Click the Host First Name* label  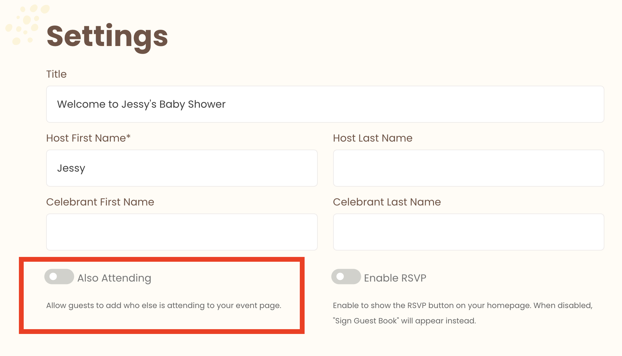click(x=88, y=138)
